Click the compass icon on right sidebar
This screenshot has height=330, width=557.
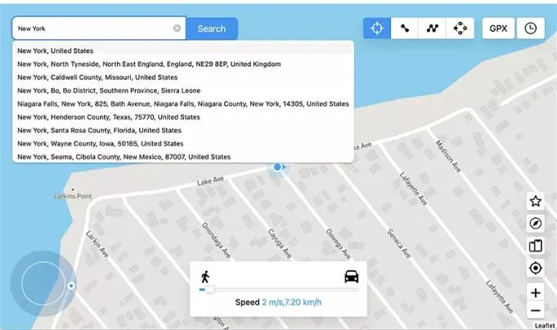point(536,223)
